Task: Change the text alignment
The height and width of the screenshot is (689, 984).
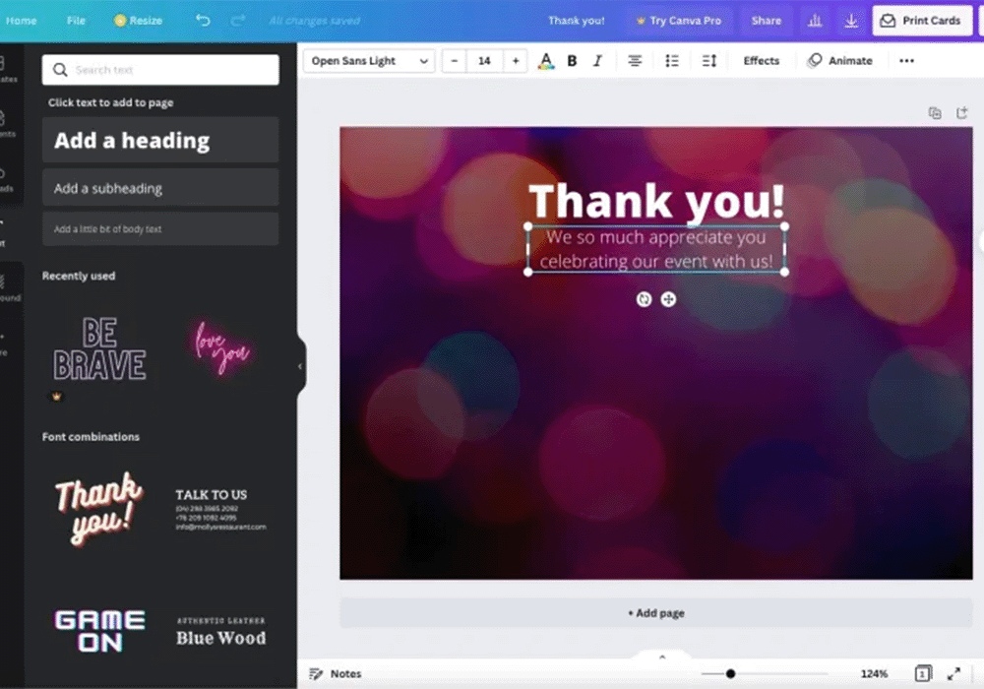Action: click(635, 61)
